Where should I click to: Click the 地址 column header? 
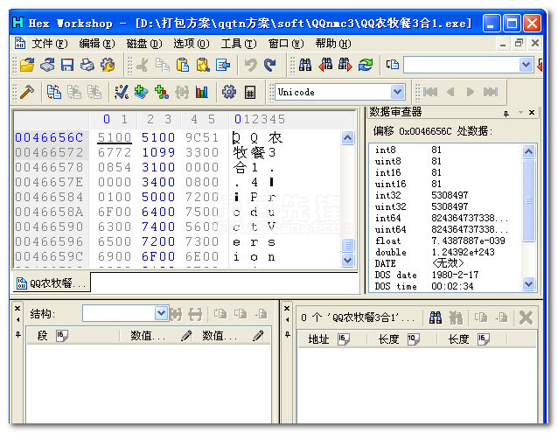(331, 339)
